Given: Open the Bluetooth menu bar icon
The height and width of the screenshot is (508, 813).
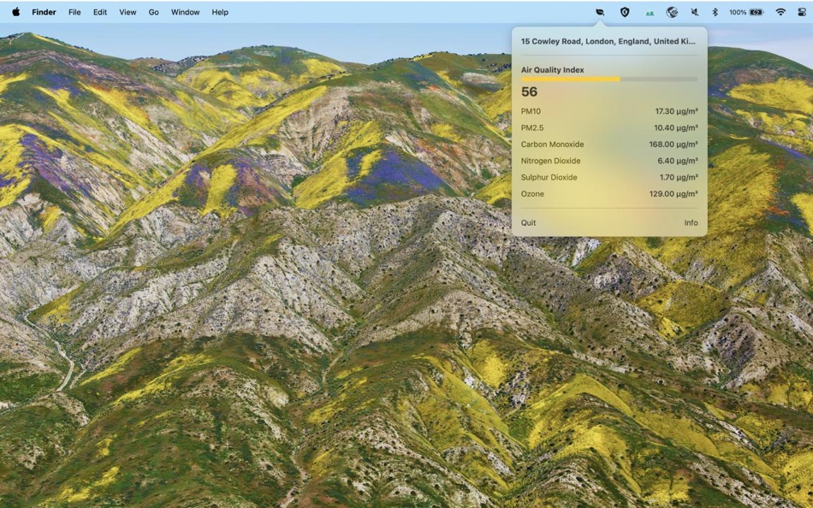Looking at the screenshot, I should click(x=715, y=12).
